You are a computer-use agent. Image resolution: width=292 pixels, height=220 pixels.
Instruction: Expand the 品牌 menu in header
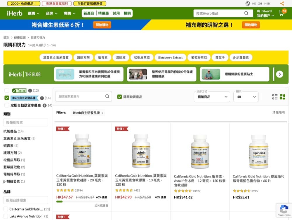(52, 13)
